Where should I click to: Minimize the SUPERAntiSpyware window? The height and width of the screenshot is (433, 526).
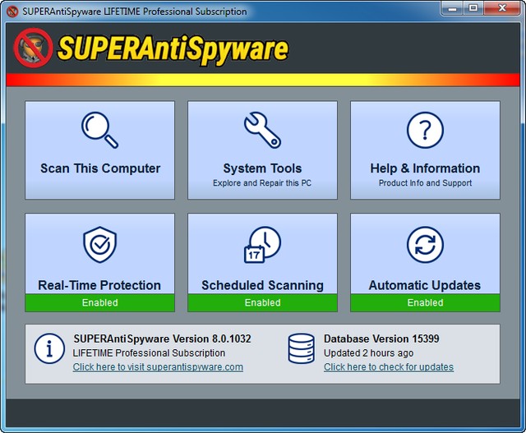tap(452, 8)
